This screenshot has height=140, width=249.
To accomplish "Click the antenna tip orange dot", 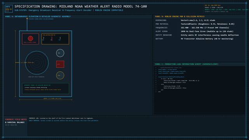I will (x=27, y=19).
